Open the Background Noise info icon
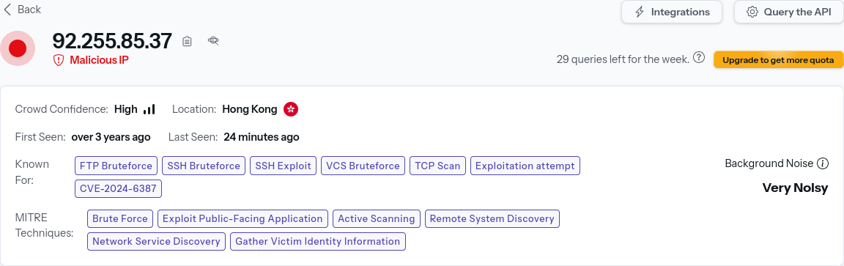Viewport: 844px width, 266px height. pos(823,163)
